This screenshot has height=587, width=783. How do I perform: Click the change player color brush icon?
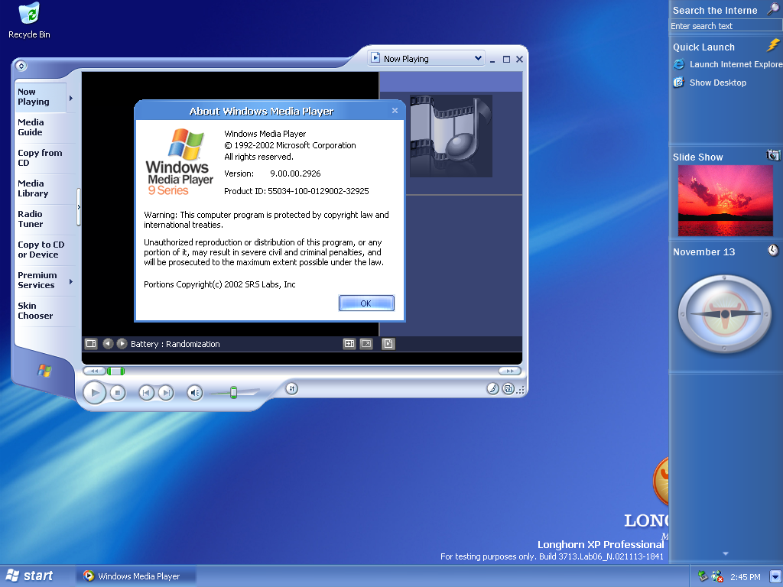point(493,388)
